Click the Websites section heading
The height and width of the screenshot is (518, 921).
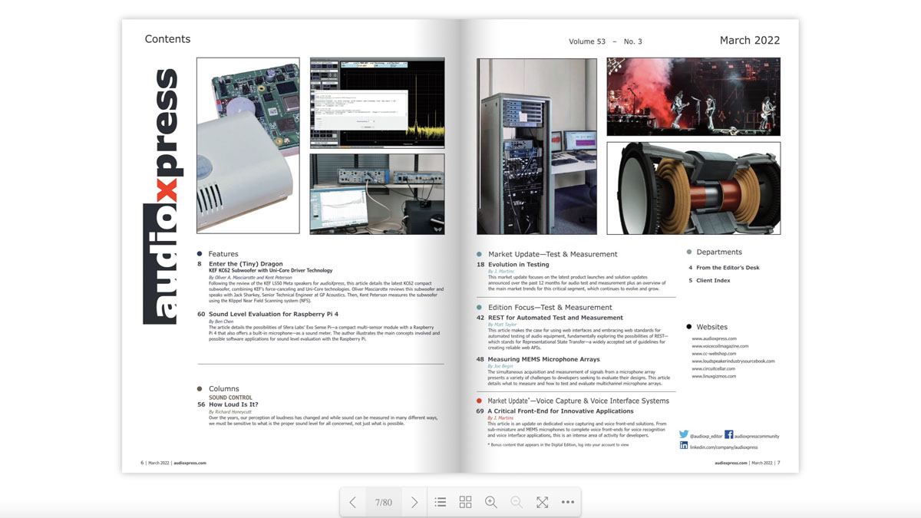[x=711, y=327]
